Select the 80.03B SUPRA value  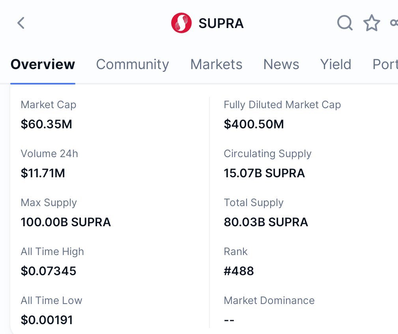click(266, 222)
